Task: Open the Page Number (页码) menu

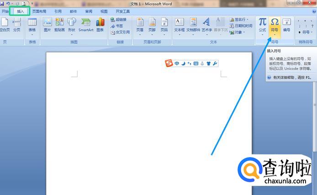Action: [x=164, y=26]
